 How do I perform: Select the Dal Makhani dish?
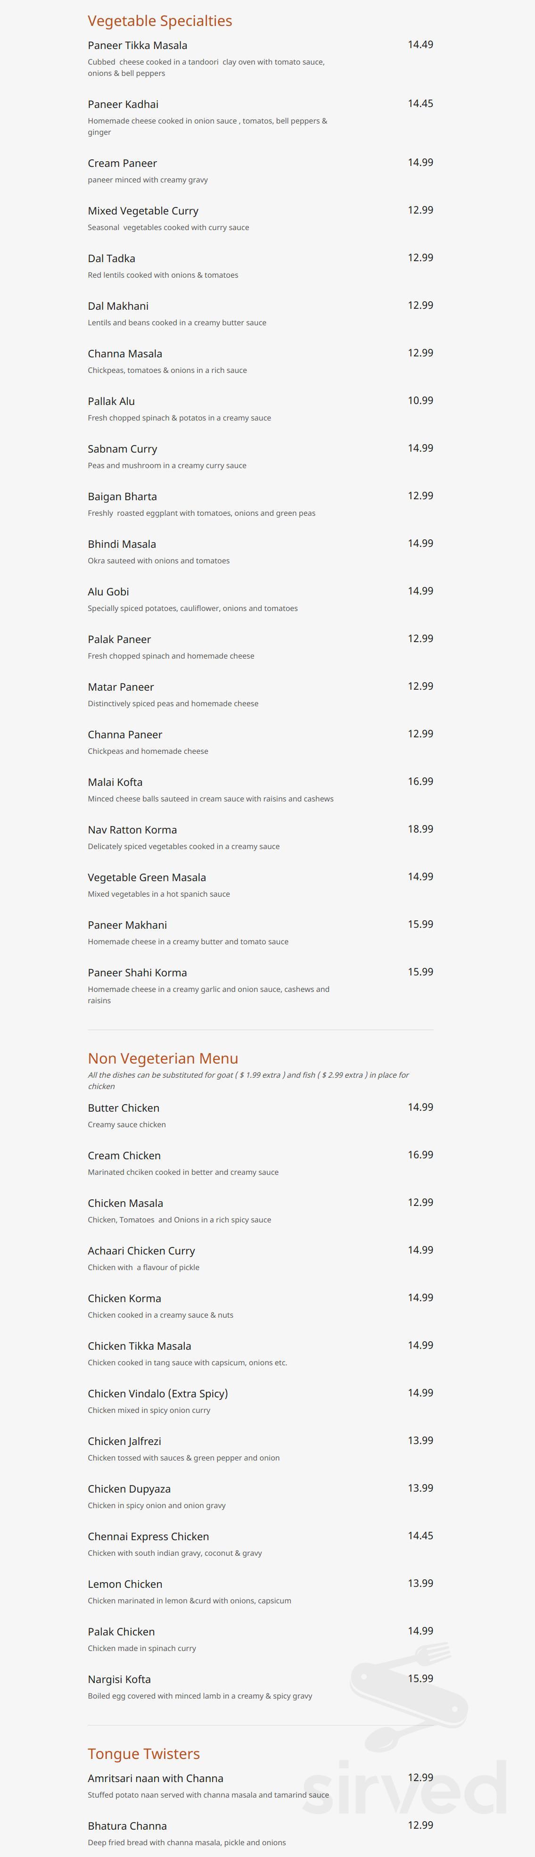pyautogui.click(x=118, y=306)
